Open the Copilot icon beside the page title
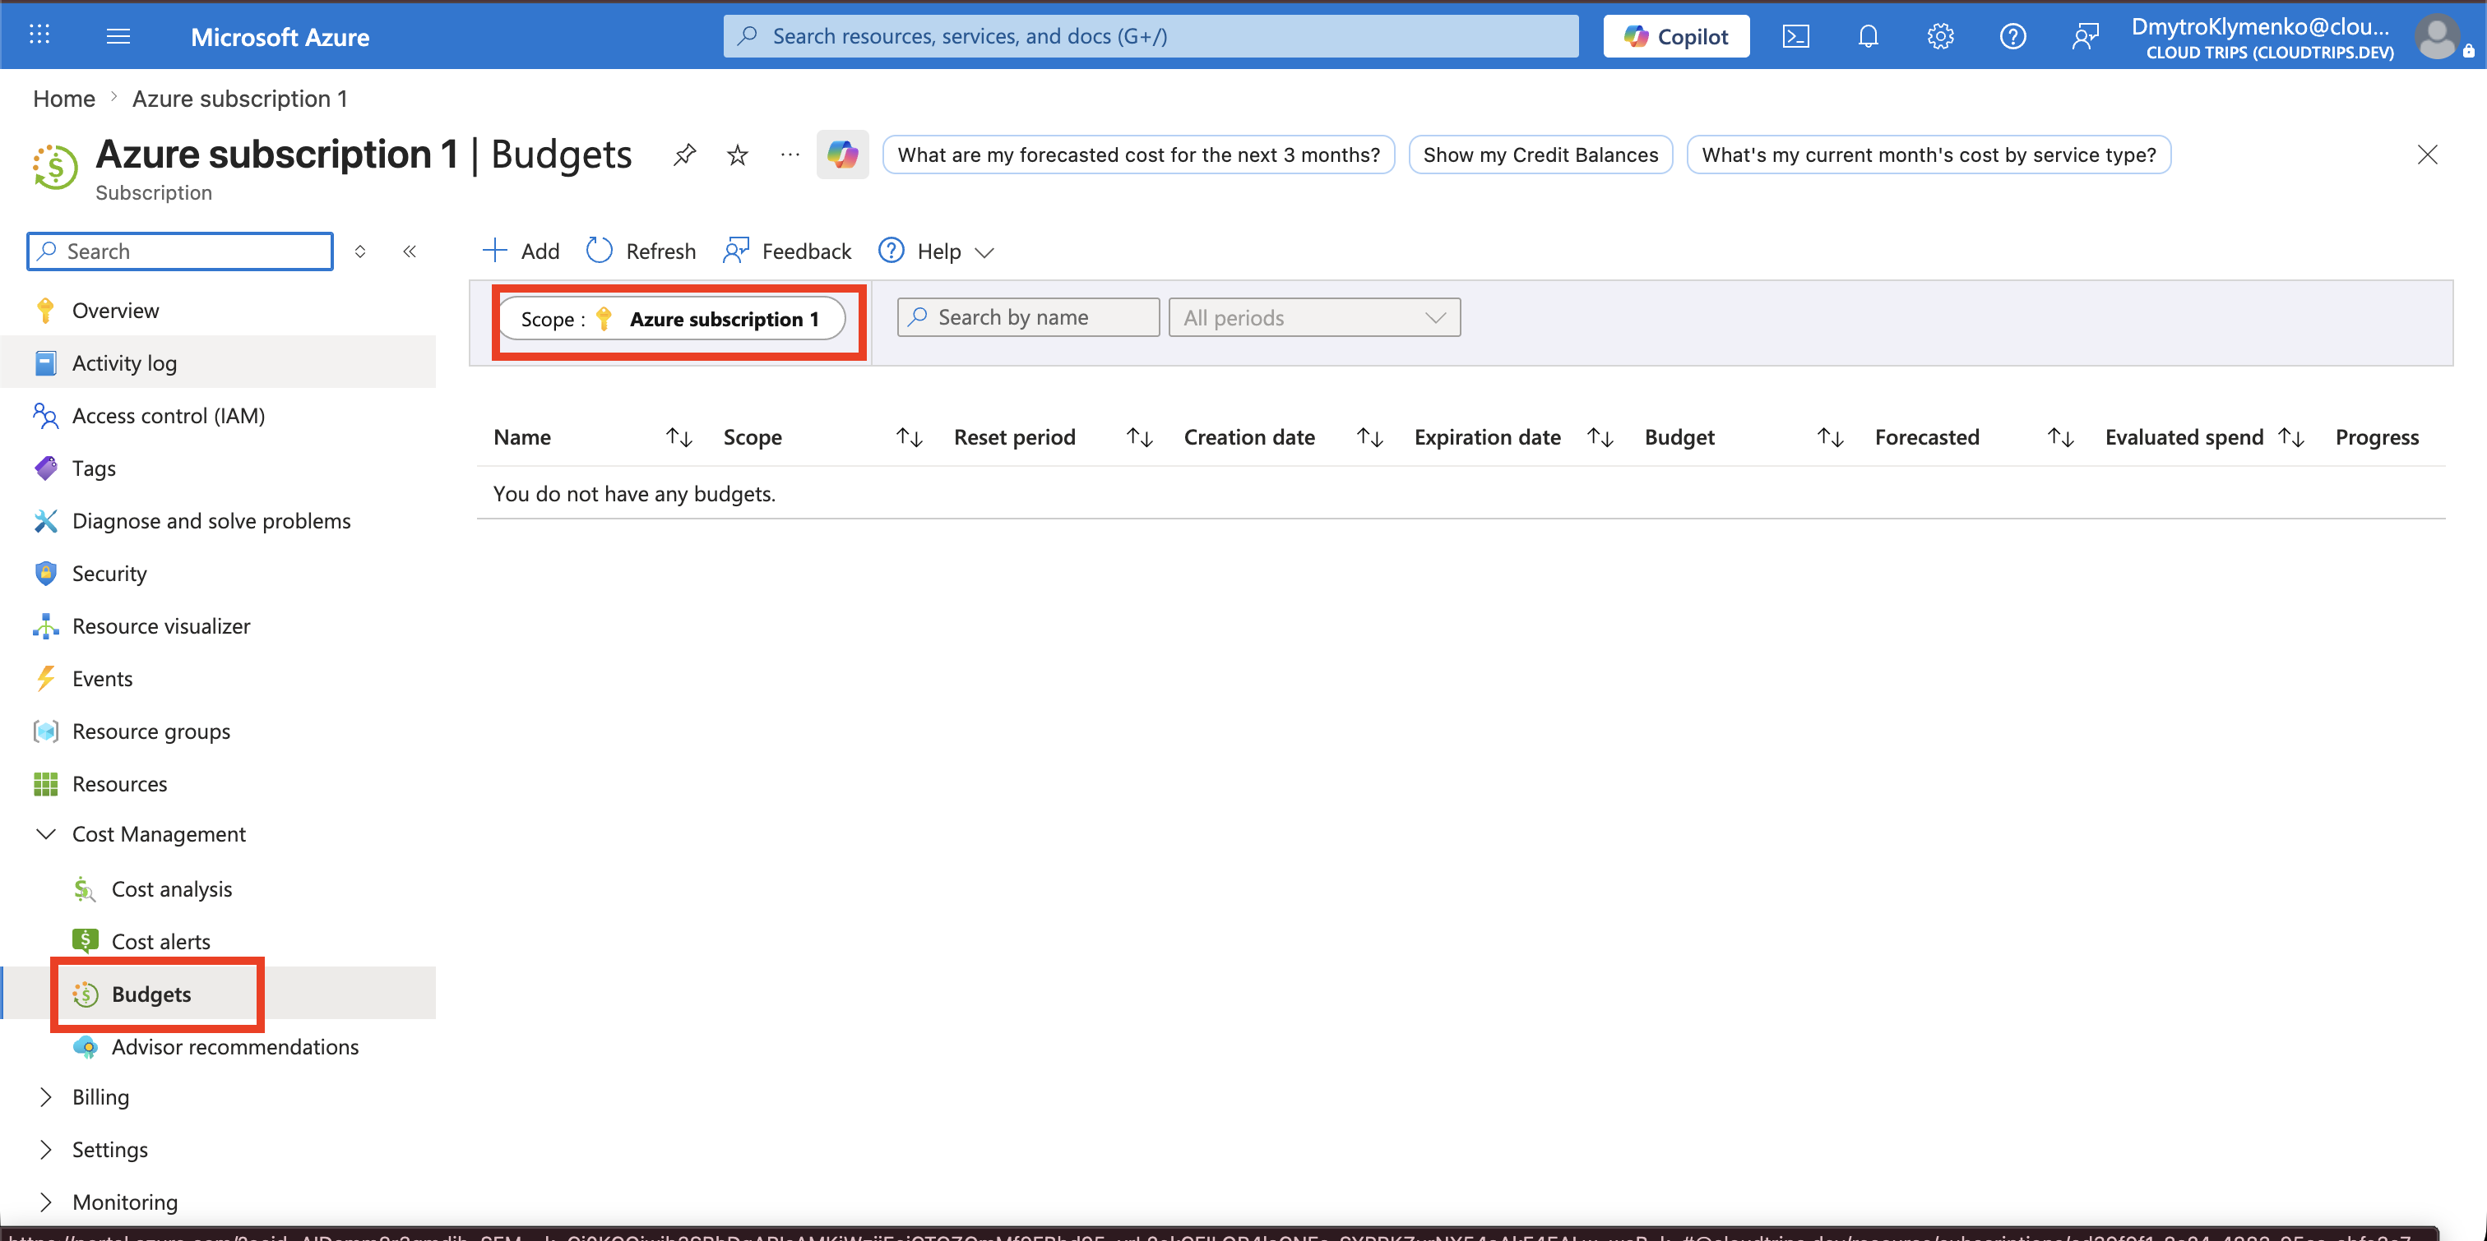 coord(842,155)
